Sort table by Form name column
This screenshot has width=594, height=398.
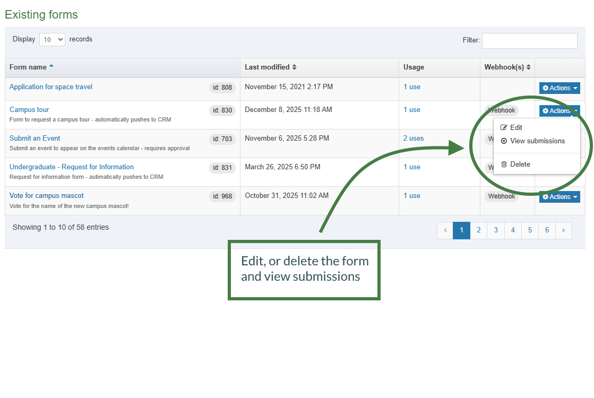click(x=31, y=67)
